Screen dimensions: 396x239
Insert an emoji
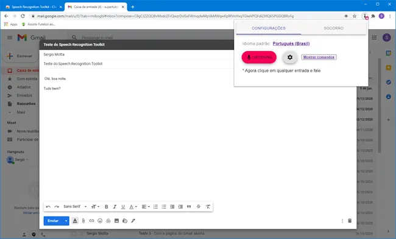click(x=100, y=221)
